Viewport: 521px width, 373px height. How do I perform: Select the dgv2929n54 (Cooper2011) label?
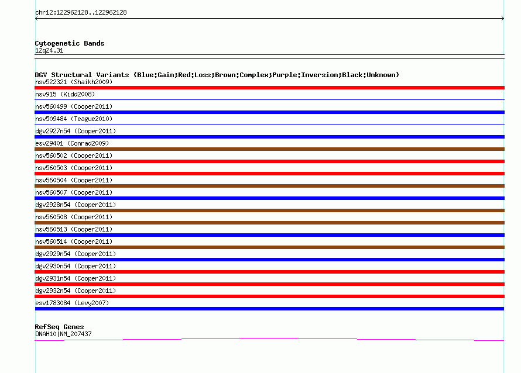click(76, 254)
